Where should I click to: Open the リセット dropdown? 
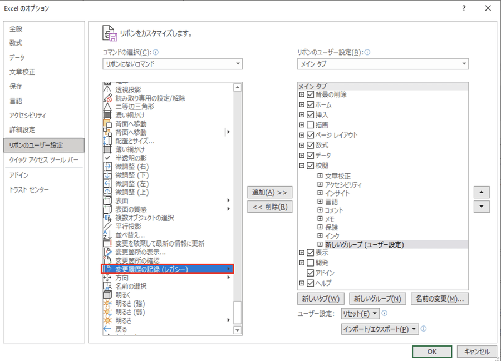pos(360,313)
